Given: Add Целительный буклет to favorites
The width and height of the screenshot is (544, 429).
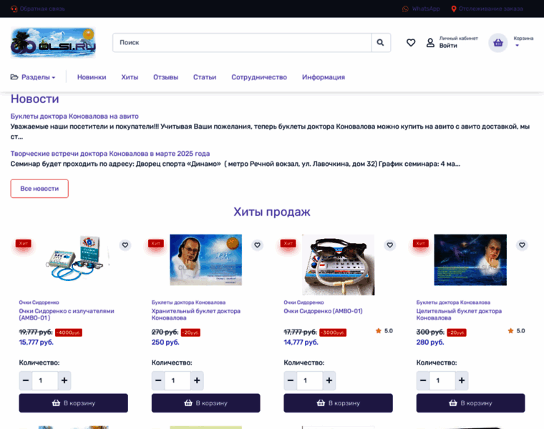Looking at the screenshot, I should (x=522, y=245).
